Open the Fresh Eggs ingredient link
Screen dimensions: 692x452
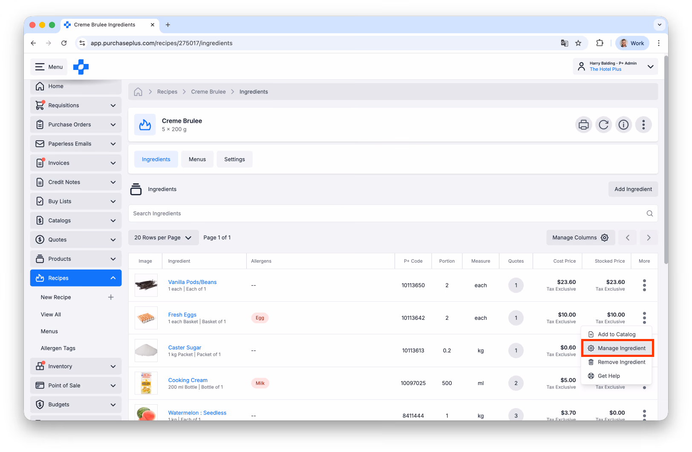coord(182,315)
